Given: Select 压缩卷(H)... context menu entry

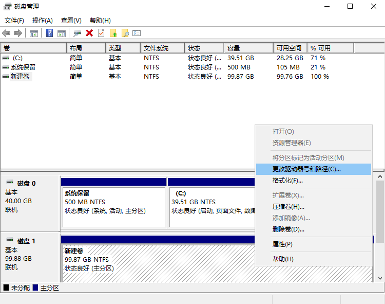Looking at the screenshot, I should 288,207.
